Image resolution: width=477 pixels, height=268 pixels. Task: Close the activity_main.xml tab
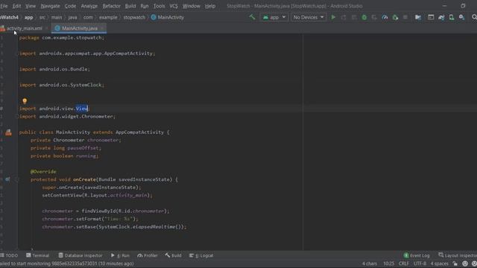[x=46, y=28]
